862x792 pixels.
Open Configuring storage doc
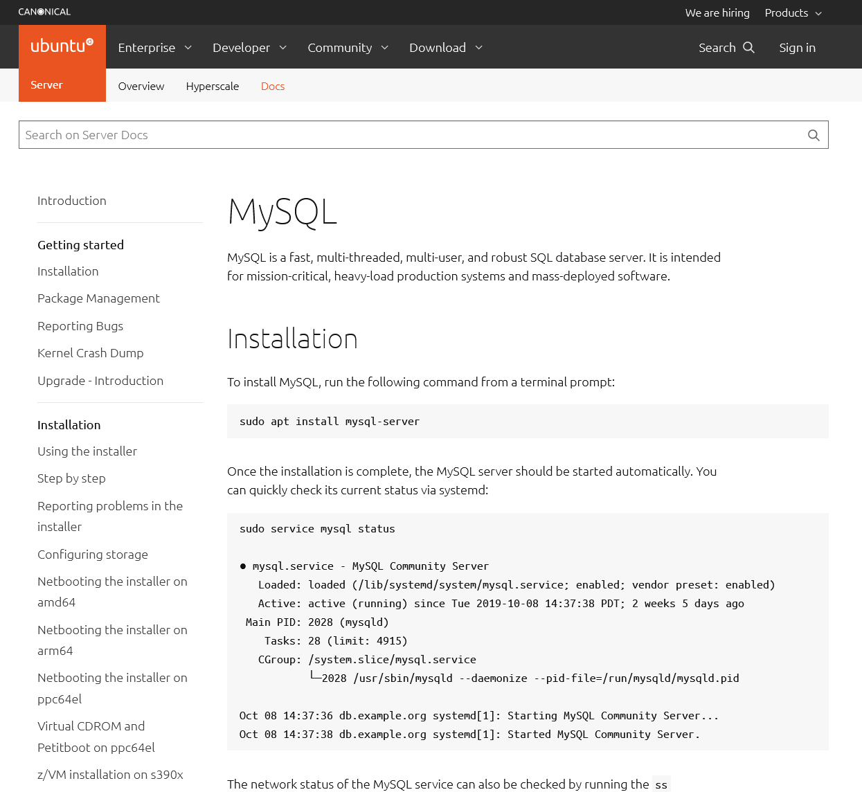(93, 555)
